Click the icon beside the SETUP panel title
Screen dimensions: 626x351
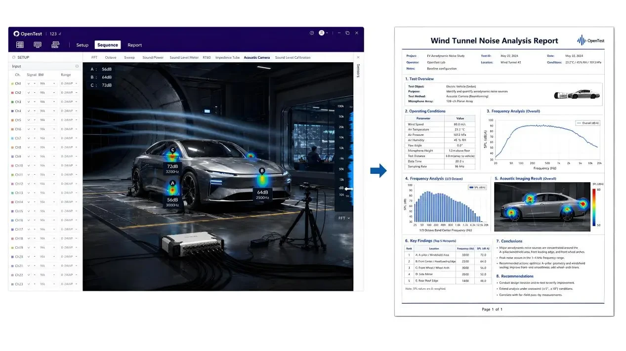(14, 57)
